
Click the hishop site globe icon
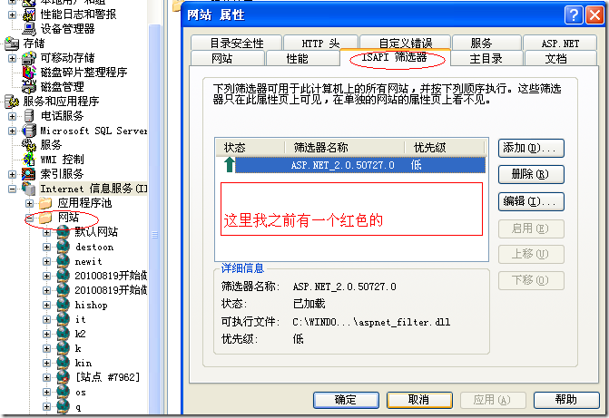point(63,305)
